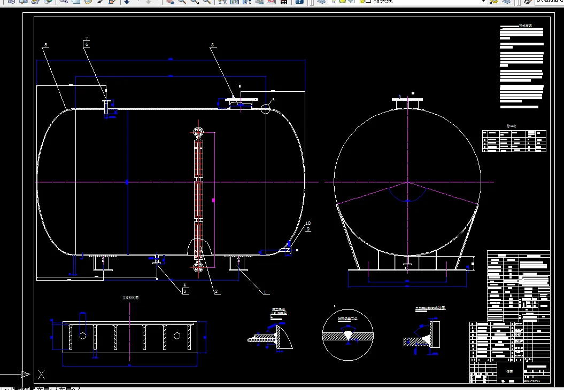Click the Plot (print) toolbar icon
The width and height of the screenshot is (564, 390).
[12, 2]
